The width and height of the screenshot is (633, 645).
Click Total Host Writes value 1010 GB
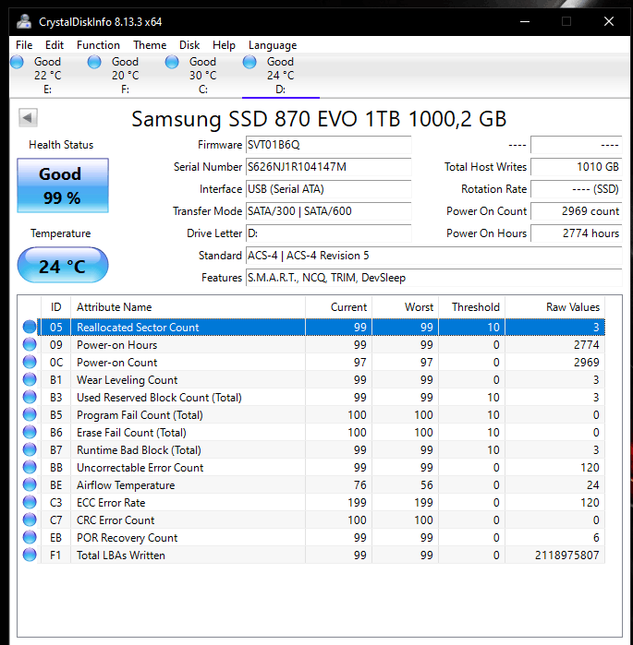coord(576,167)
